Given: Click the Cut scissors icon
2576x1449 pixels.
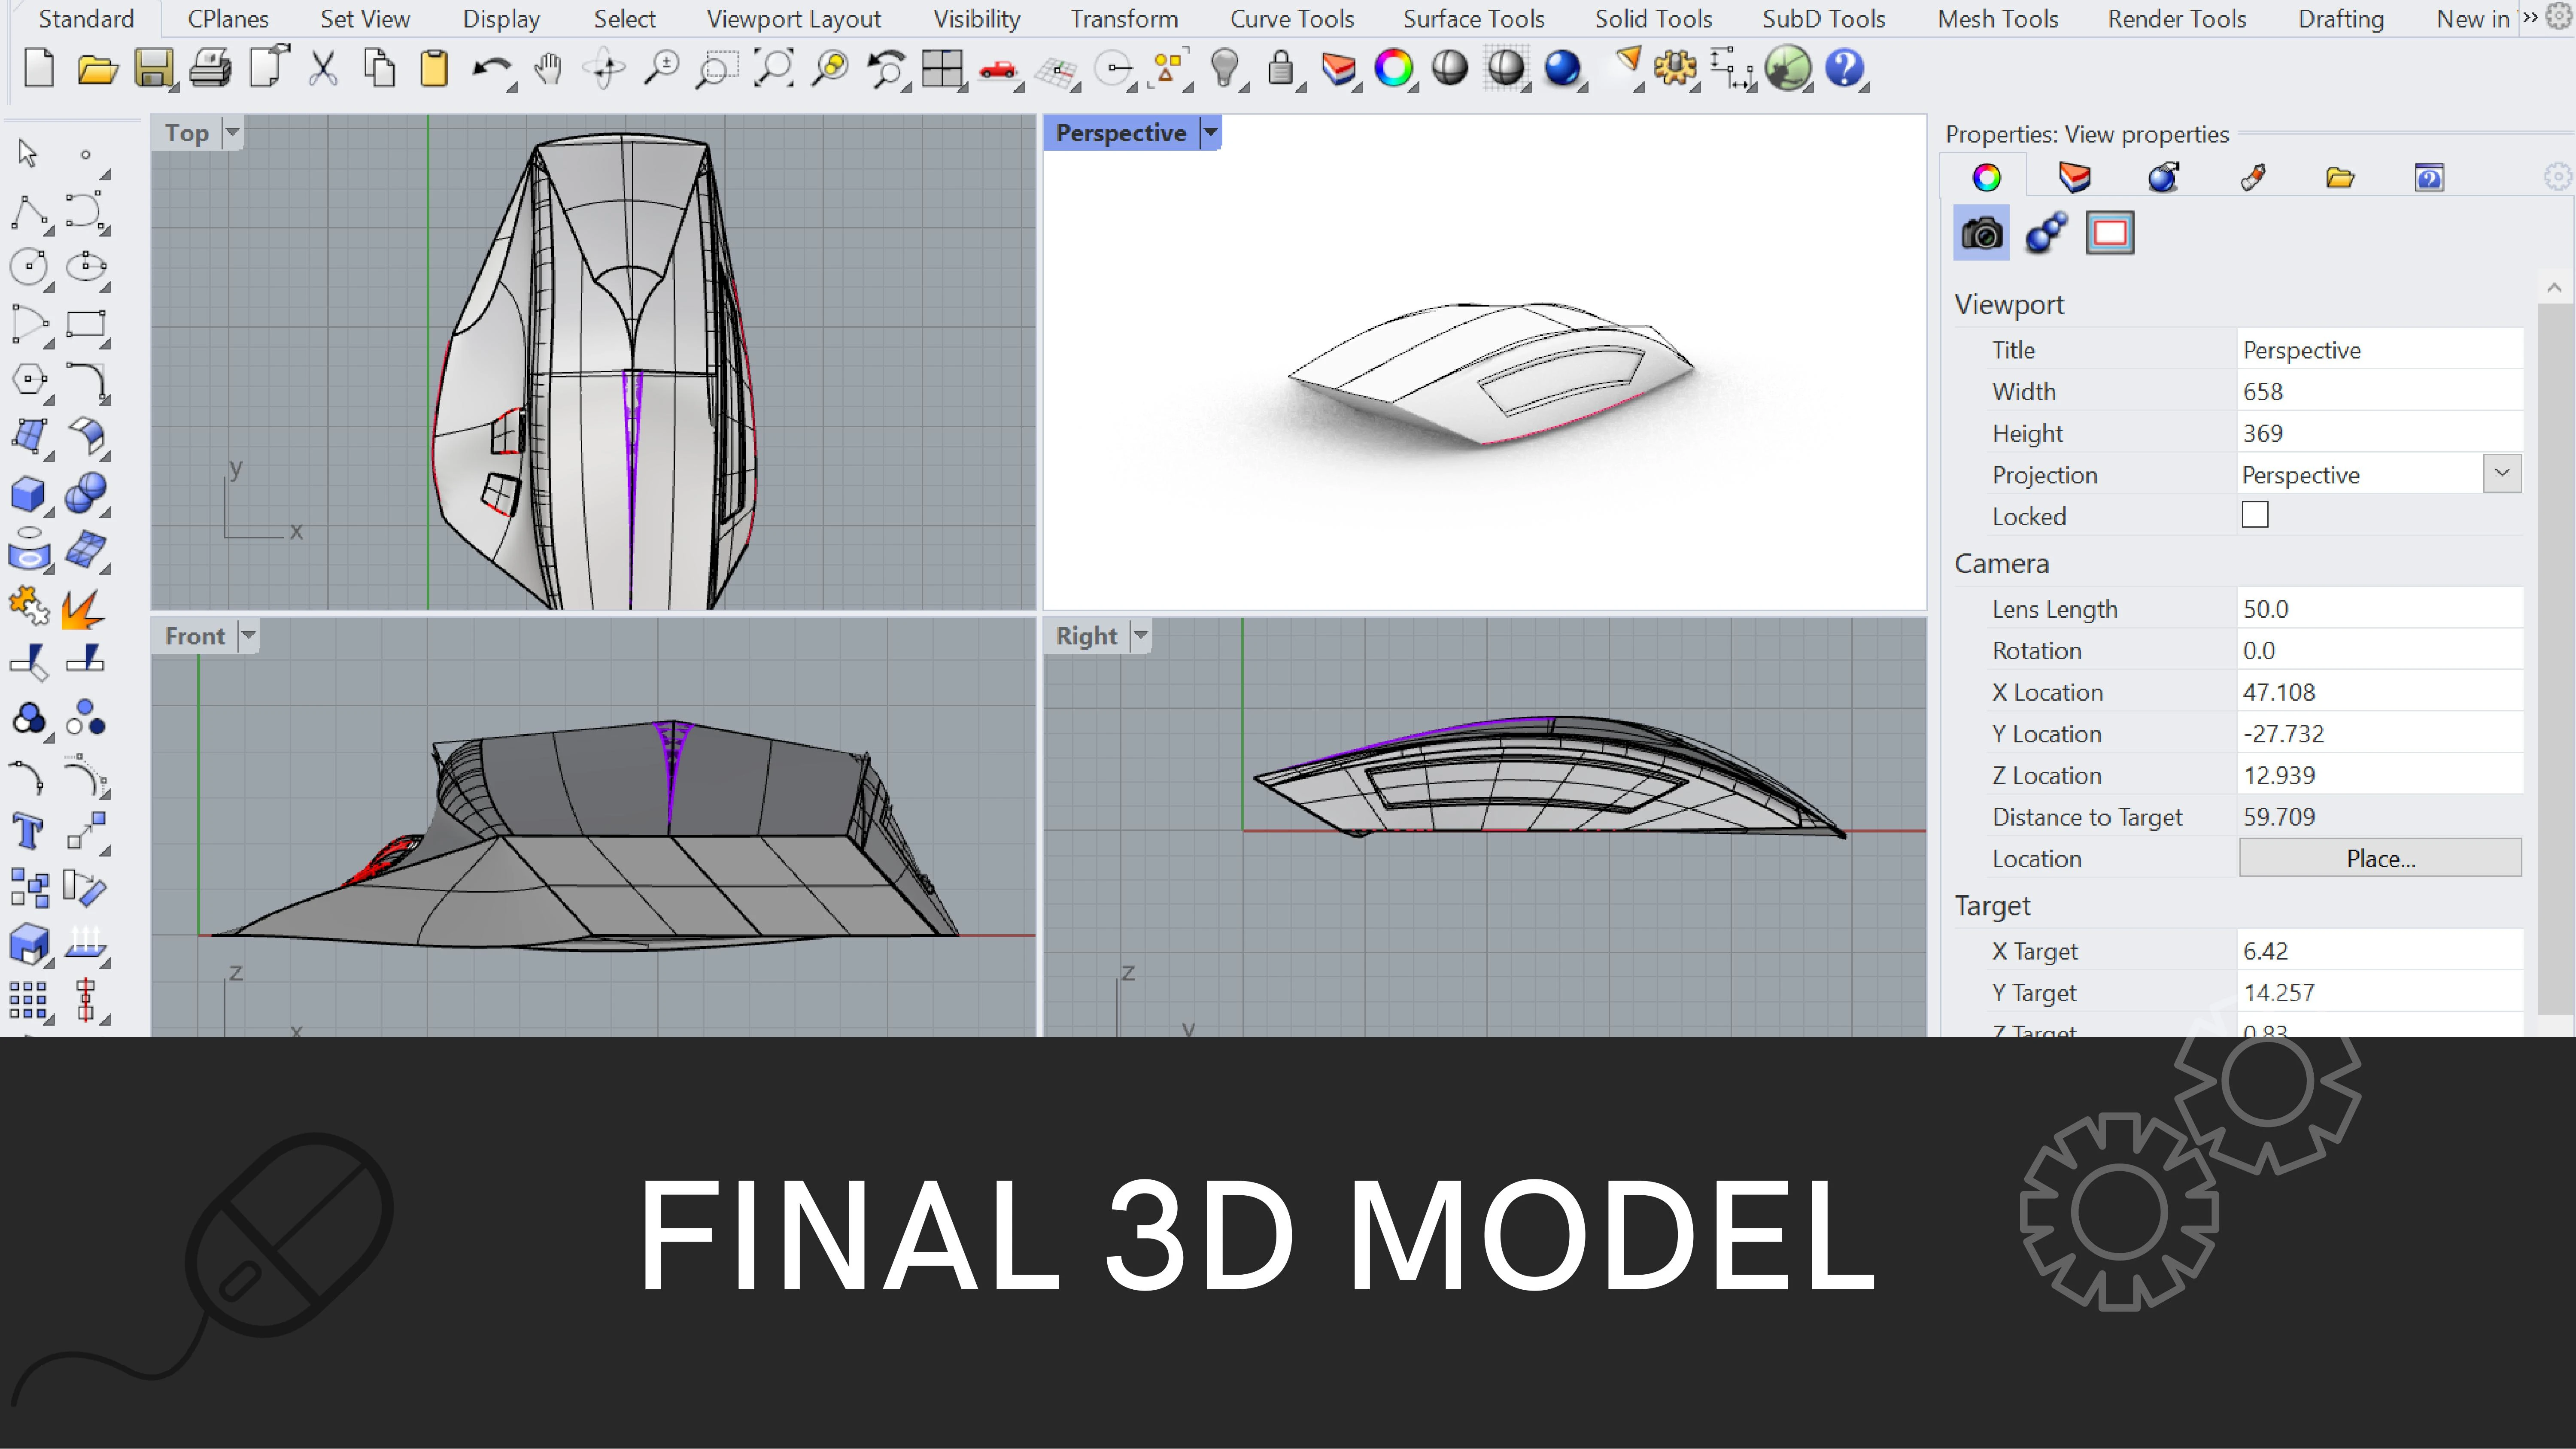Looking at the screenshot, I should [x=322, y=69].
